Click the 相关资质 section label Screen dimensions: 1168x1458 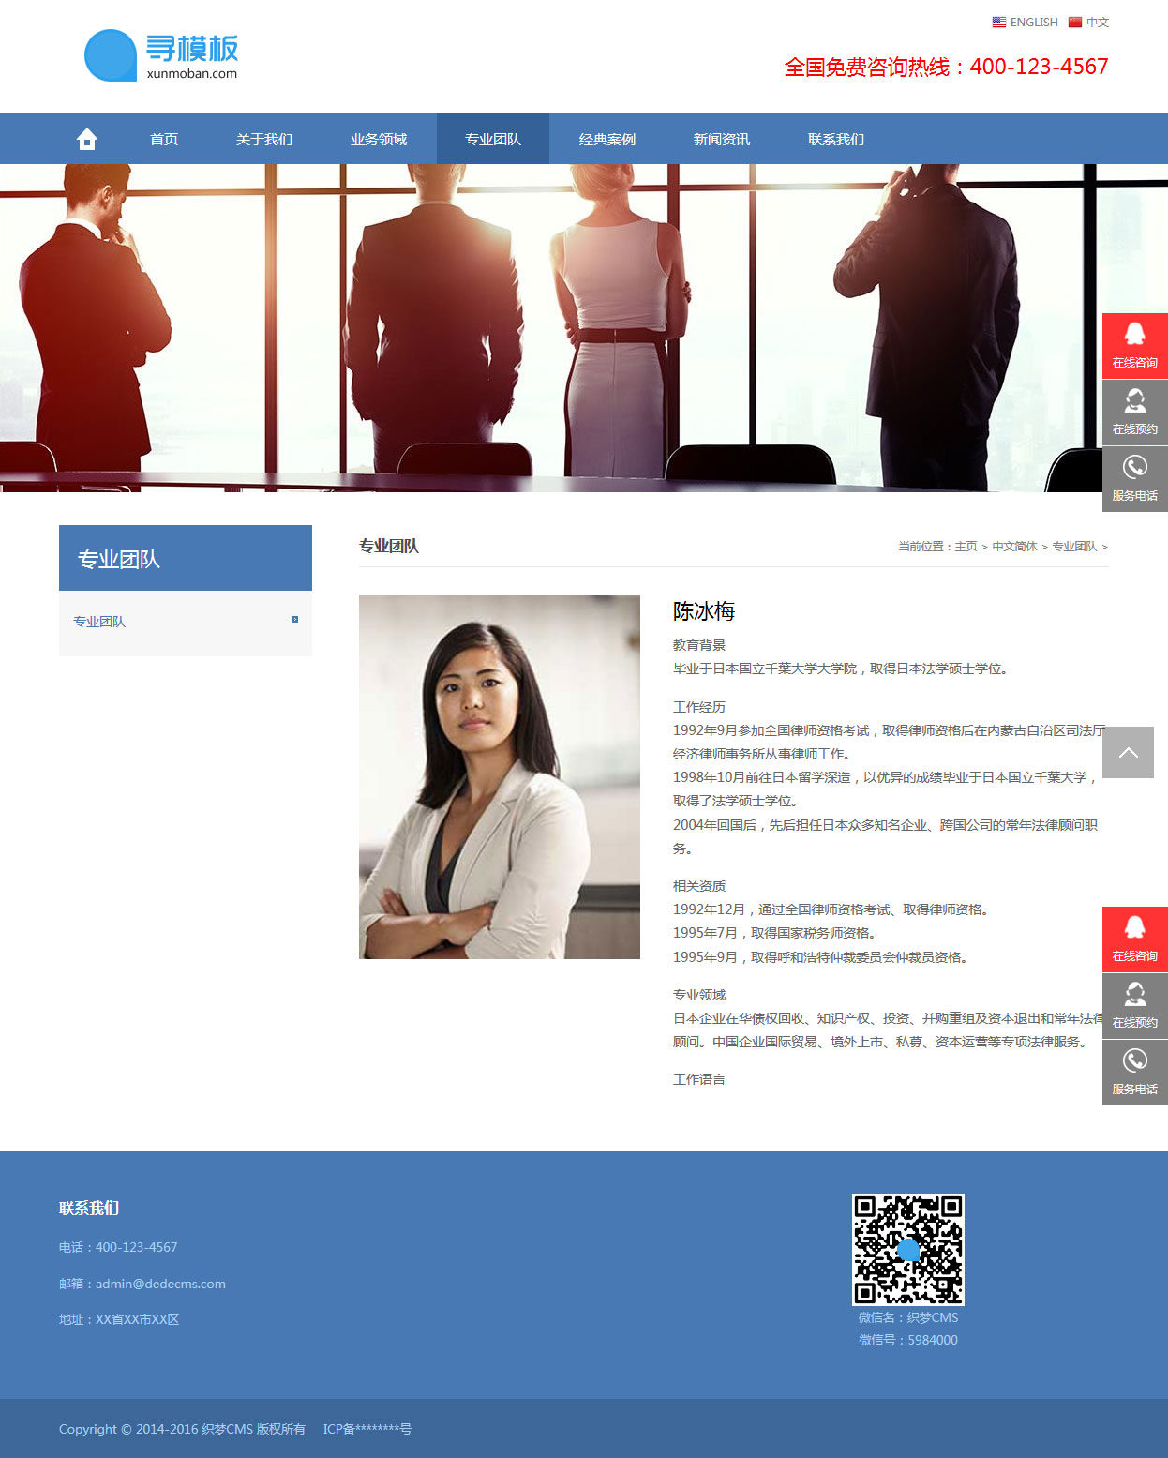coord(699,886)
